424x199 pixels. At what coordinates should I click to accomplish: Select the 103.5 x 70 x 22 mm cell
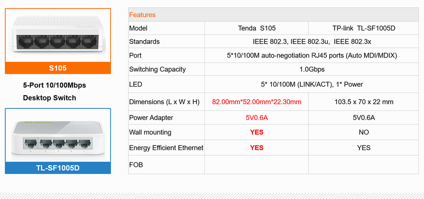[363, 102]
